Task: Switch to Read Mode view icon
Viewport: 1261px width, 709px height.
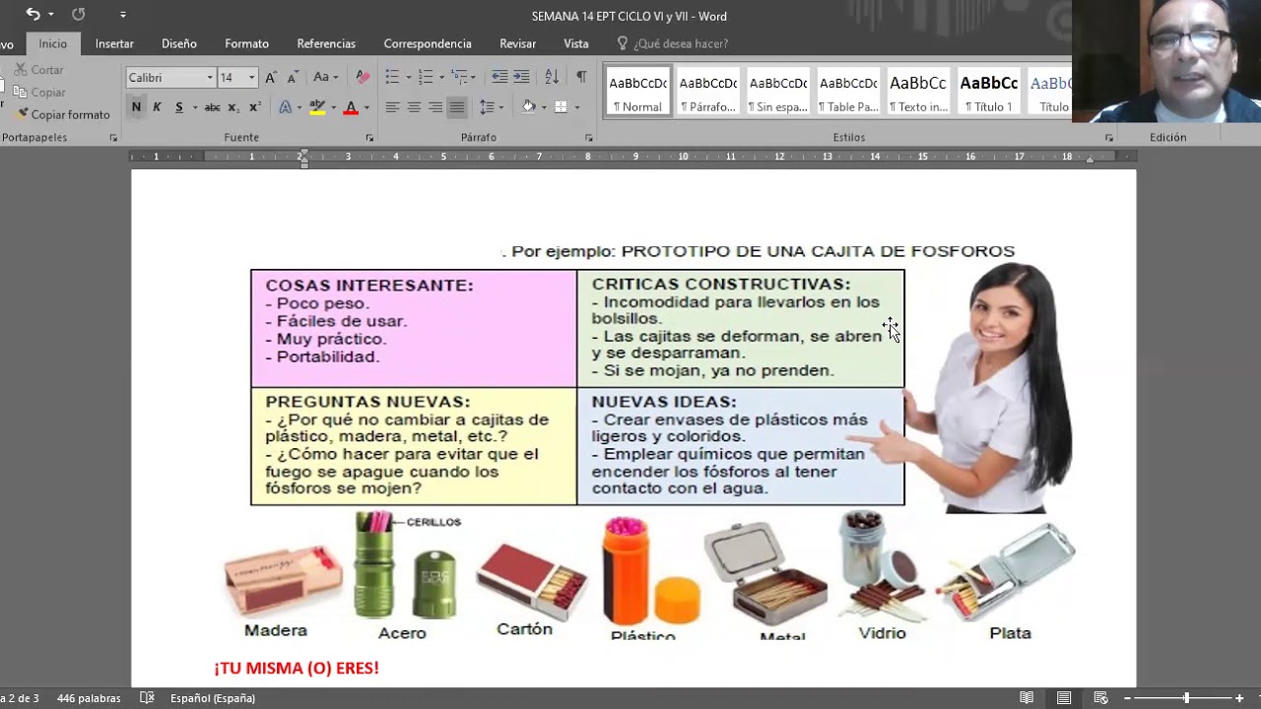Action: (1027, 698)
